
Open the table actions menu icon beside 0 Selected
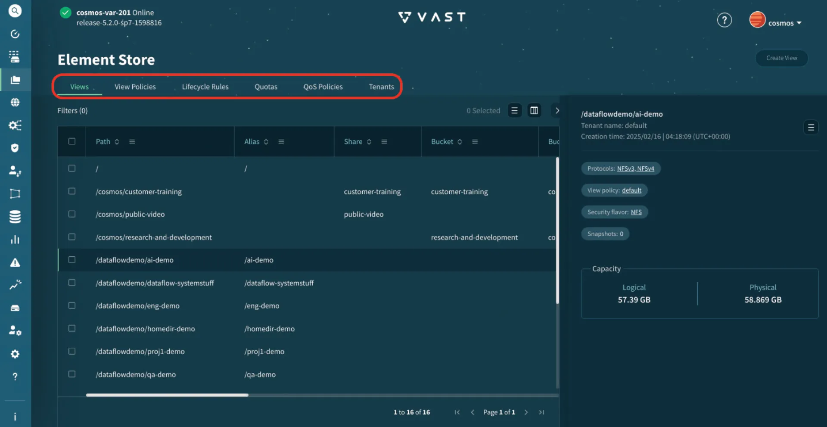[x=514, y=111]
